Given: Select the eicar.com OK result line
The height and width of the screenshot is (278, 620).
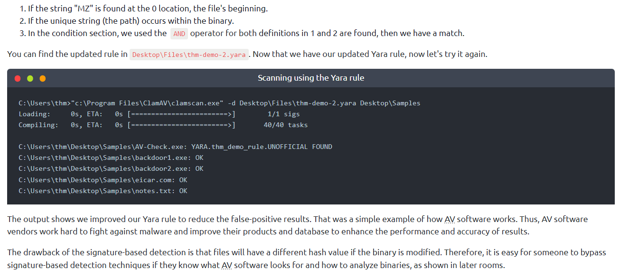Looking at the screenshot, I should coord(103,180).
